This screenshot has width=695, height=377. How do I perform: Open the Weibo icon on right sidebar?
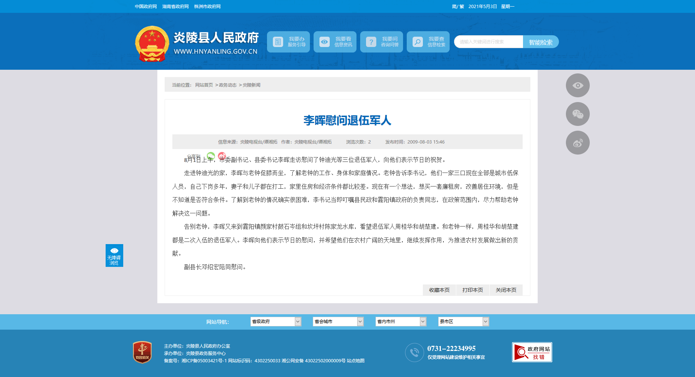pyautogui.click(x=578, y=143)
